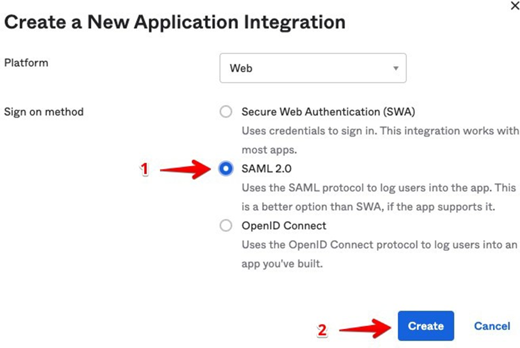The width and height of the screenshot is (520, 348).
Task: Click the SAML 2.0 option label
Action: point(267,169)
